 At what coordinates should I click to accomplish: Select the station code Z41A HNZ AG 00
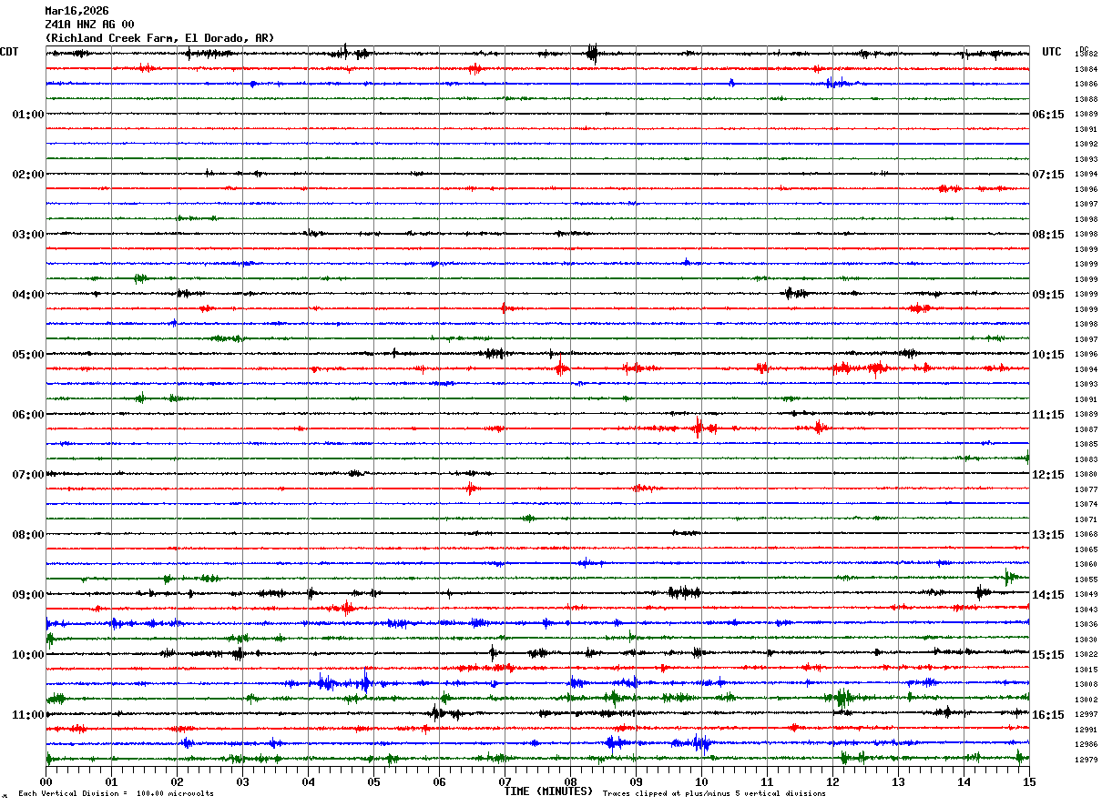click(x=89, y=25)
